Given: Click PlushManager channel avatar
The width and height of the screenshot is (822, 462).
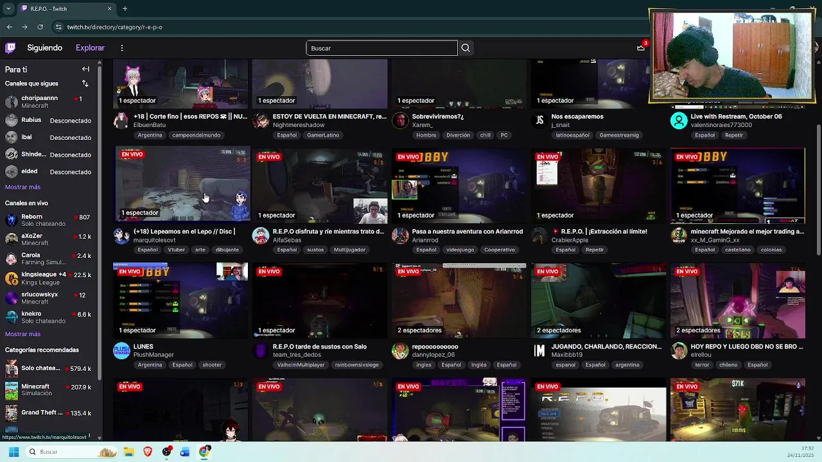Looking at the screenshot, I should tap(121, 350).
